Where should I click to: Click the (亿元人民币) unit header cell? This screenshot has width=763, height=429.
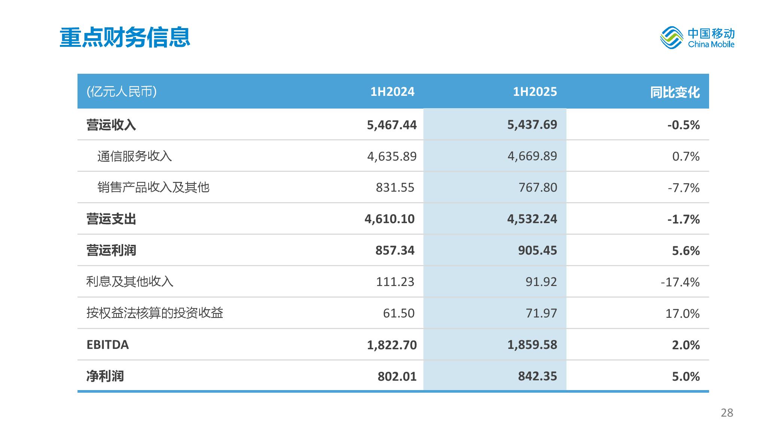pyautogui.click(x=121, y=92)
